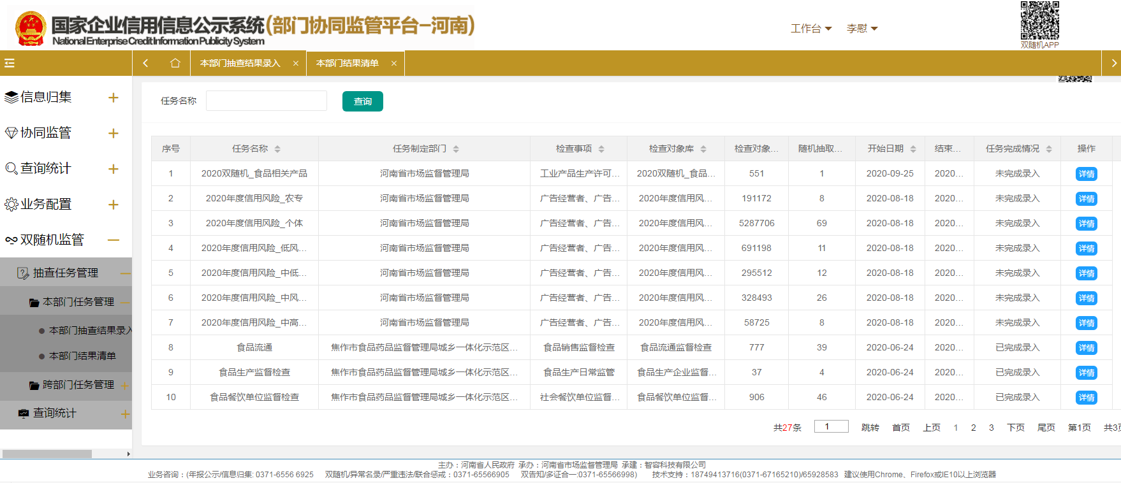Viewport: 1121px width, 483px height.
Task: Click 已完成录入 status in row 10
Action: (1018, 397)
